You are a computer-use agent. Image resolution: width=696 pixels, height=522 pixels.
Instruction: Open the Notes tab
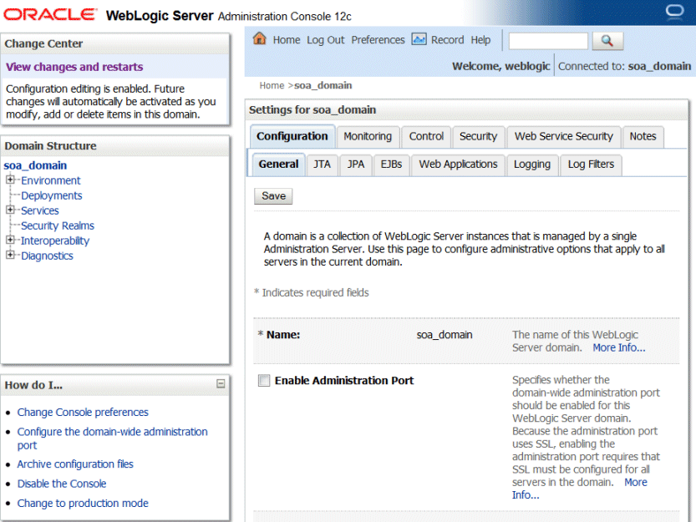(643, 136)
